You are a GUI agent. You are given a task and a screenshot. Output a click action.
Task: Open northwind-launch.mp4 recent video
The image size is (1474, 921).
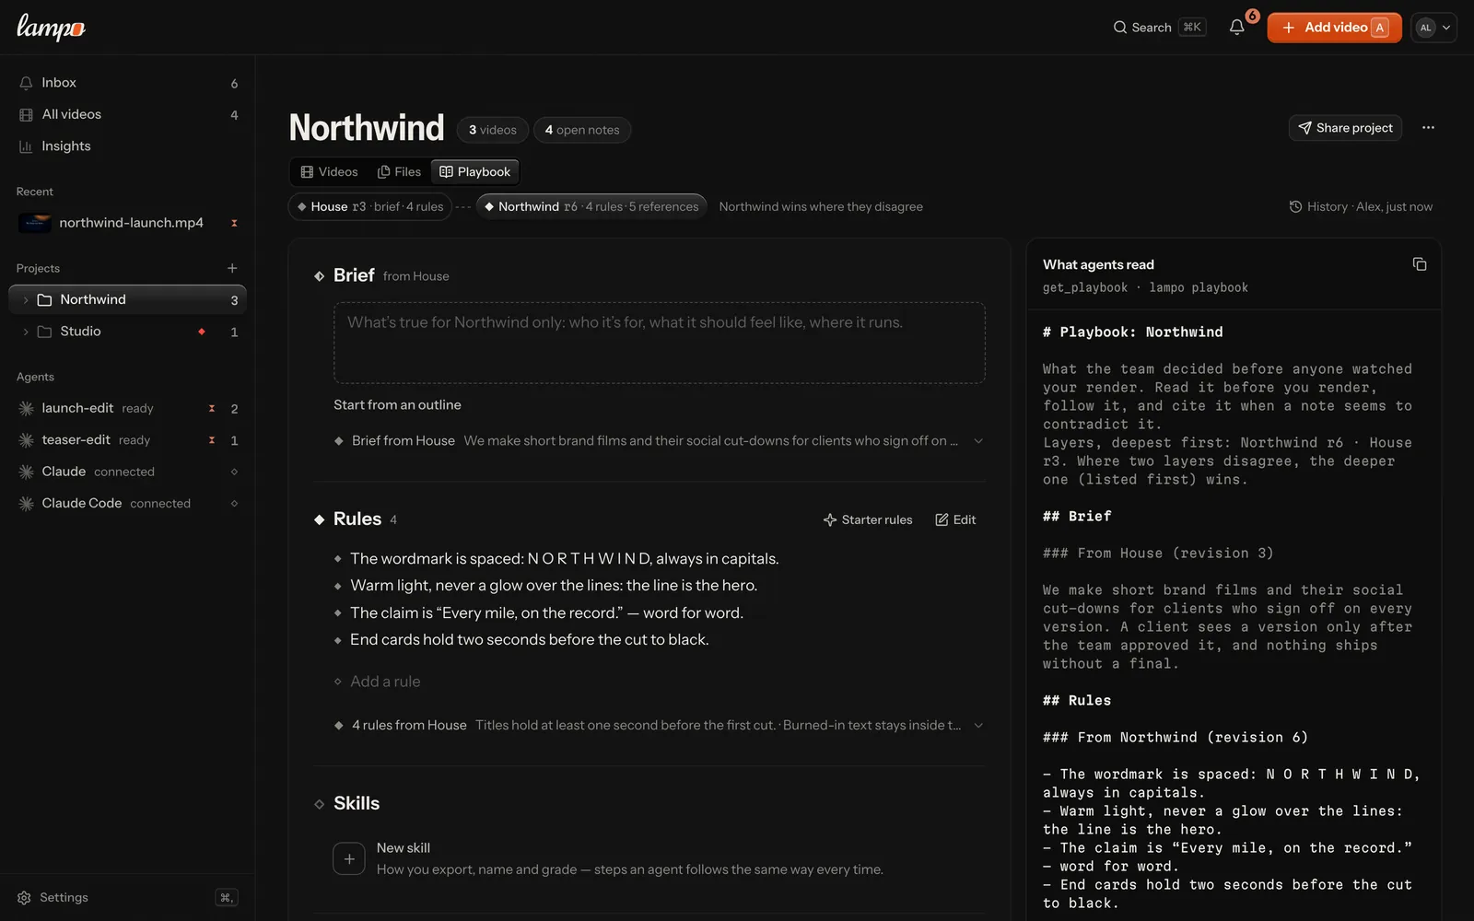128,223
